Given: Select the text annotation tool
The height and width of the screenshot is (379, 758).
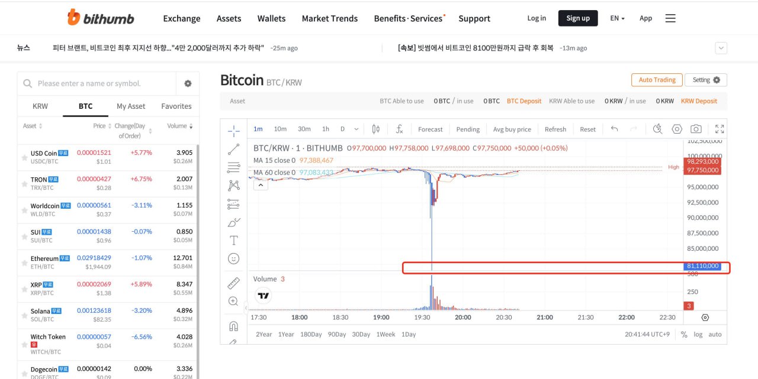Looking at the screenshot, I should (233, 240).
